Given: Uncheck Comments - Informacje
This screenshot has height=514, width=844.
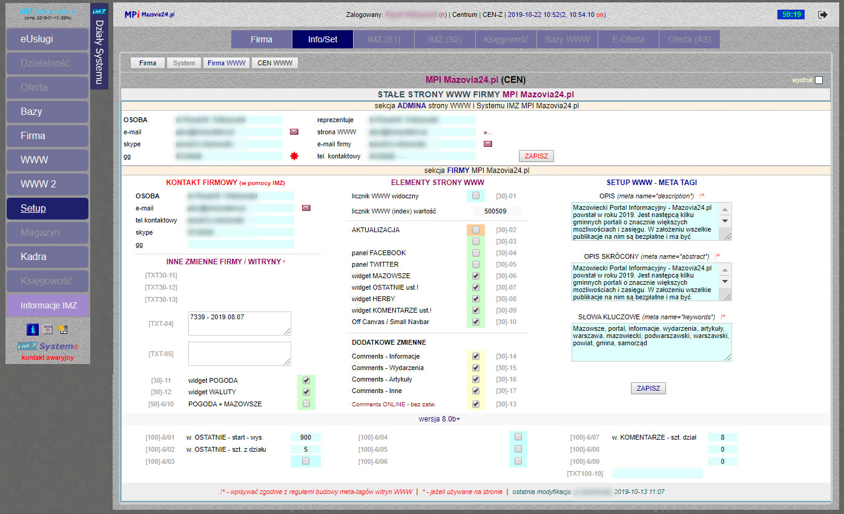Looking at the screenshot, I should 476,356.
